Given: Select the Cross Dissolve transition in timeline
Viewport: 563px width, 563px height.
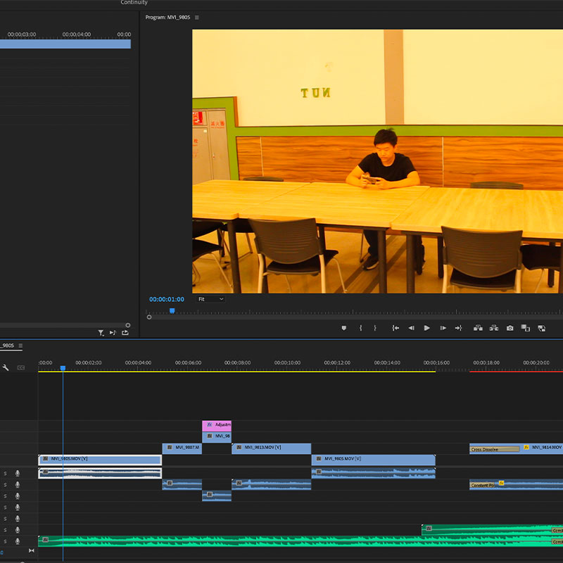Looking at the screenshot, I should [494, 449].
